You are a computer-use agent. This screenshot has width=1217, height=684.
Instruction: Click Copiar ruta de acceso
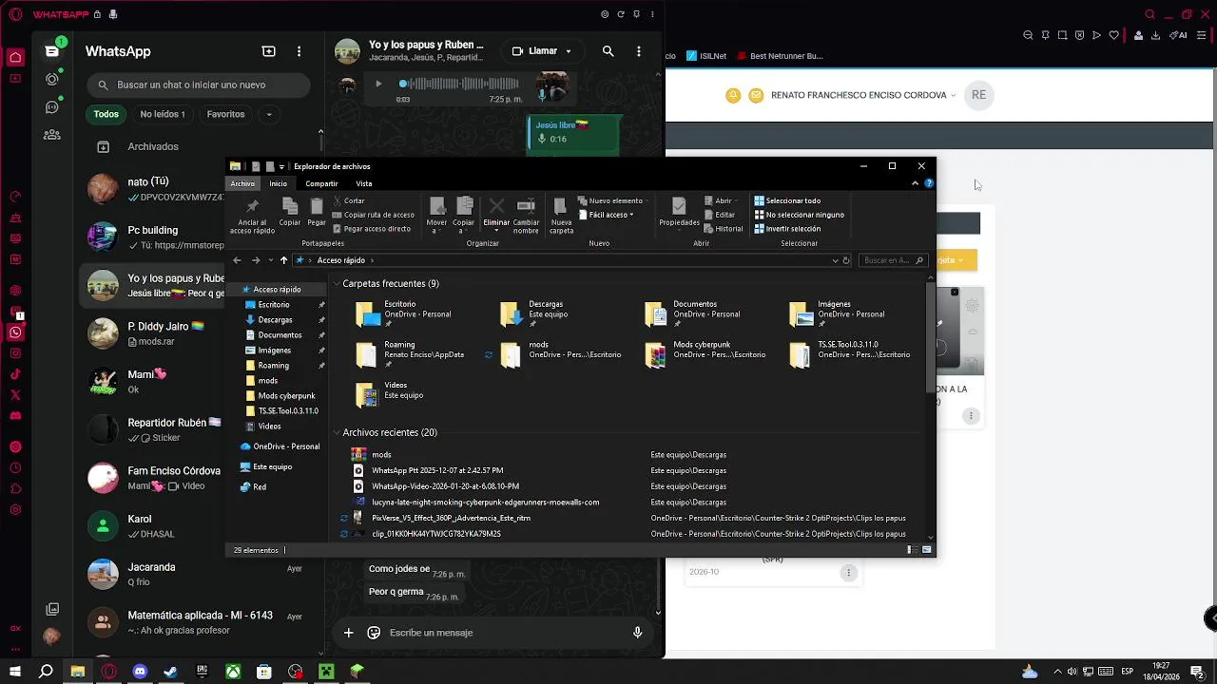click(x=373, y=215)
